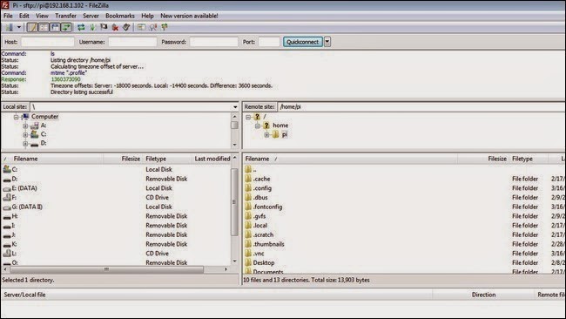Focus the Port input field
This screenshot has width=566, height=319.
click(269, 42)
